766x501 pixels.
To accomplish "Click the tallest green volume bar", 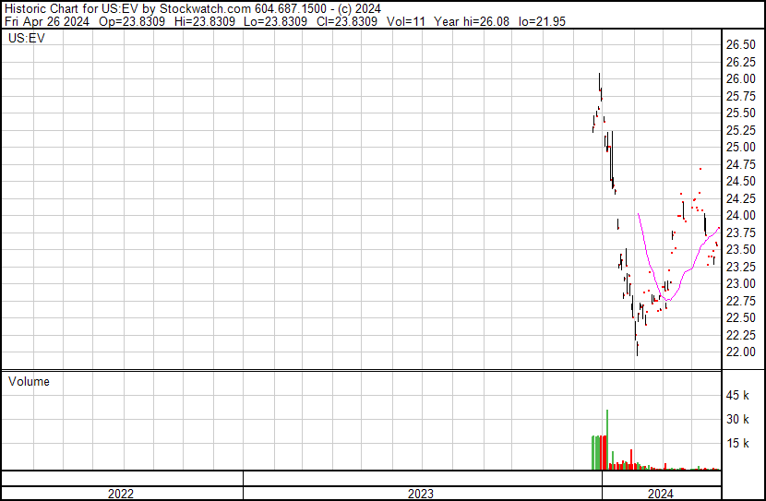I will [607, 439].
